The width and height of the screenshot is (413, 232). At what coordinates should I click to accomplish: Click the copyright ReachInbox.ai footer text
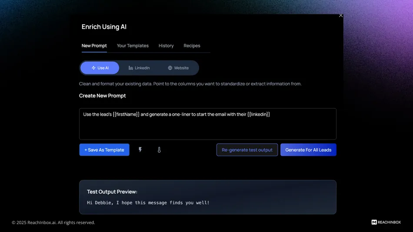tap(53, 222)
